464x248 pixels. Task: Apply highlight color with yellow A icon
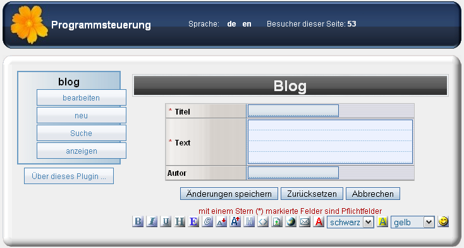click(x=382, y=221)
